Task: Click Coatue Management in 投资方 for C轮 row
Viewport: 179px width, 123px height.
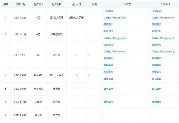Action: 114,18
